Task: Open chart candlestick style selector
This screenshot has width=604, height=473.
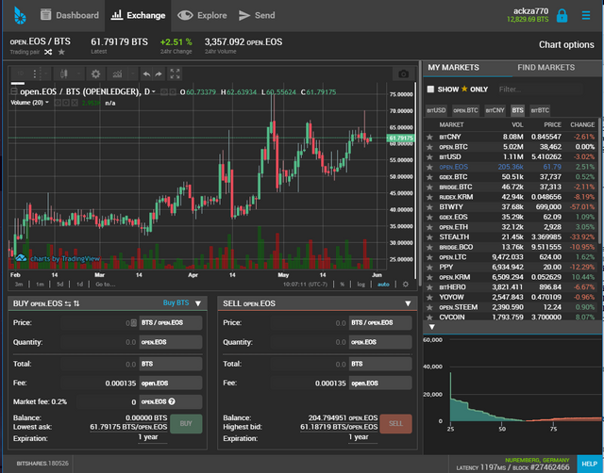Action: (x=64, y=73)
